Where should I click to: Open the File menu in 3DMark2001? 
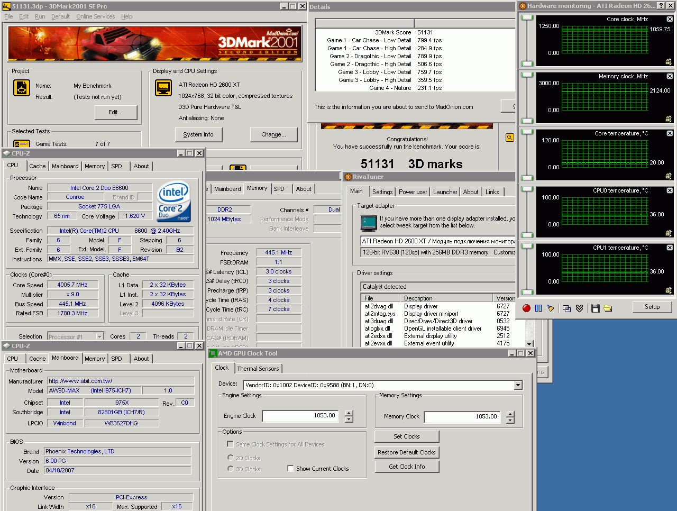(x=8, y=16)
